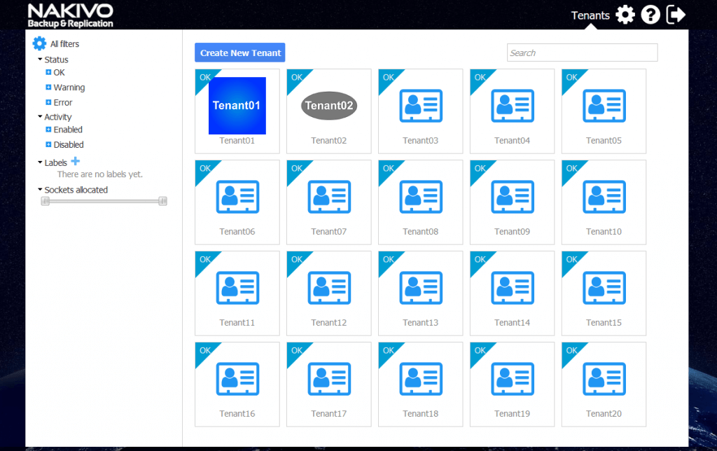Open the Tenant07 card icon
717x451 pixels.
329,197
